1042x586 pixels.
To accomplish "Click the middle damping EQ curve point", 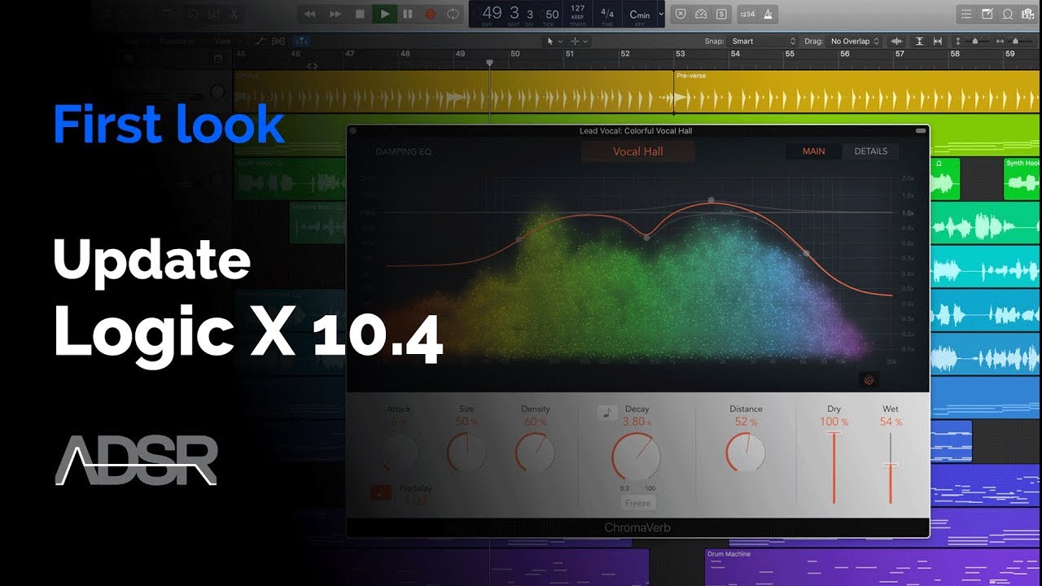I will [646, 238].
